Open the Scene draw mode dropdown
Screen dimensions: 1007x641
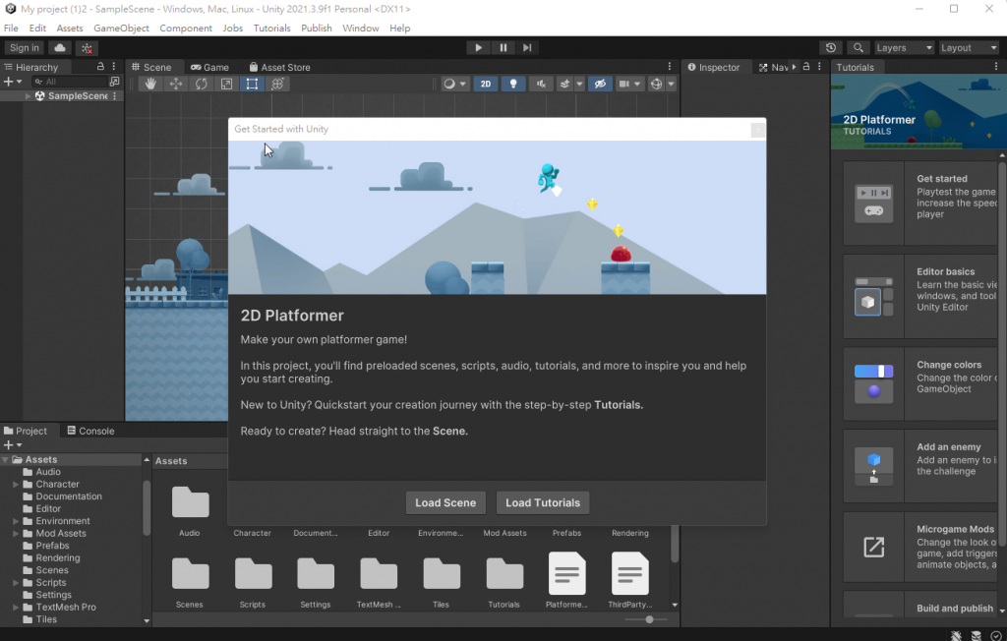coord(454,85)
